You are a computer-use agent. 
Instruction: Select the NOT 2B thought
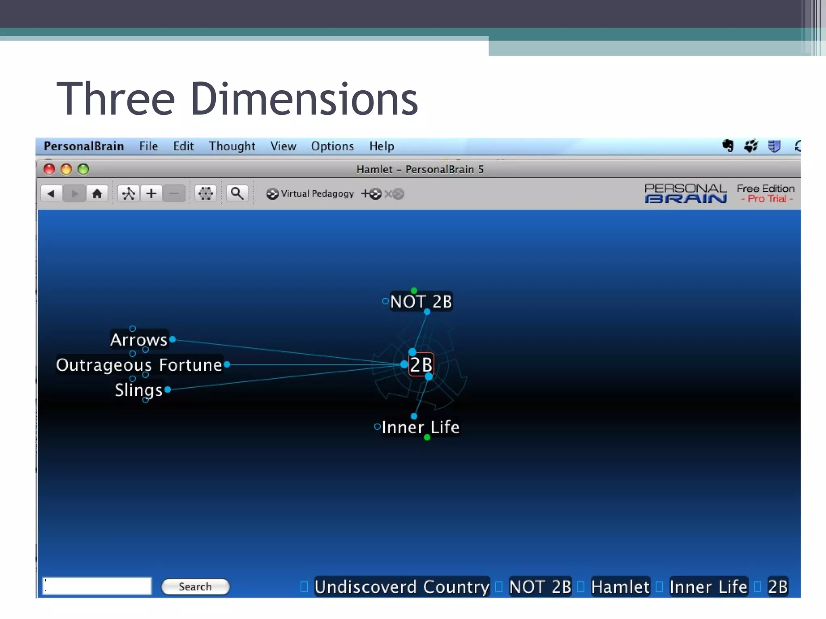click(421, 301)
